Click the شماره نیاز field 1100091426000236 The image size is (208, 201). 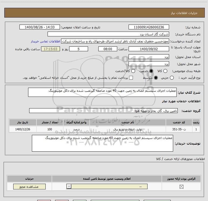pyautogui.click(x=149, y=27)
